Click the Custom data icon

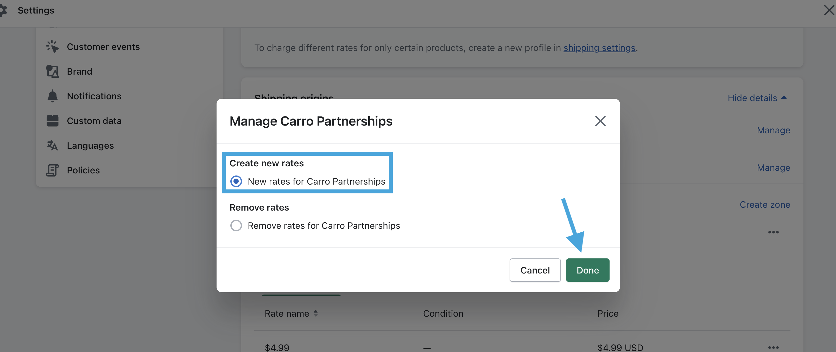click(x=52, y=121)
